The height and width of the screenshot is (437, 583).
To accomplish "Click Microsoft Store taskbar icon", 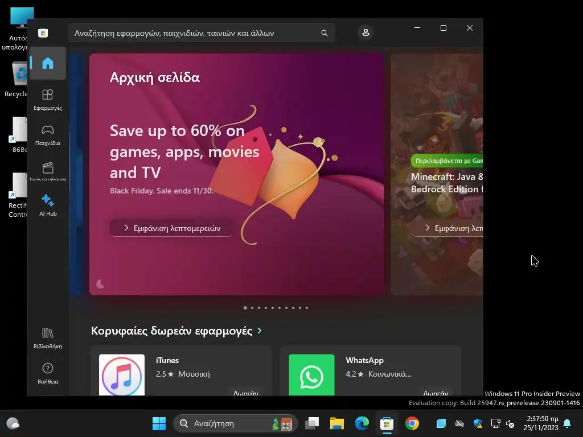I will (387, 423).
